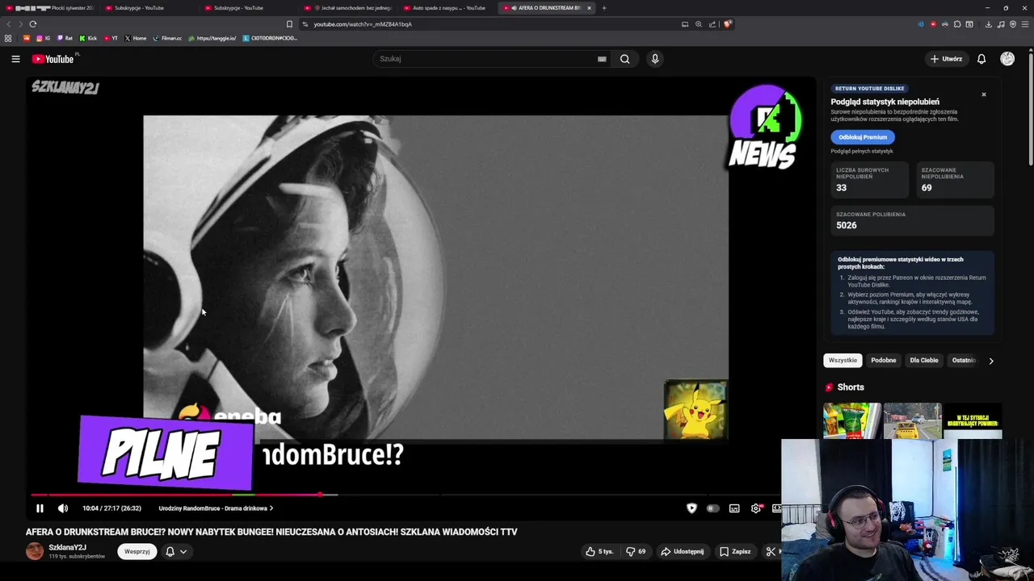Like the video (5 tys.)
This screenshot has width=1034, height=581.
click(599, 551)
